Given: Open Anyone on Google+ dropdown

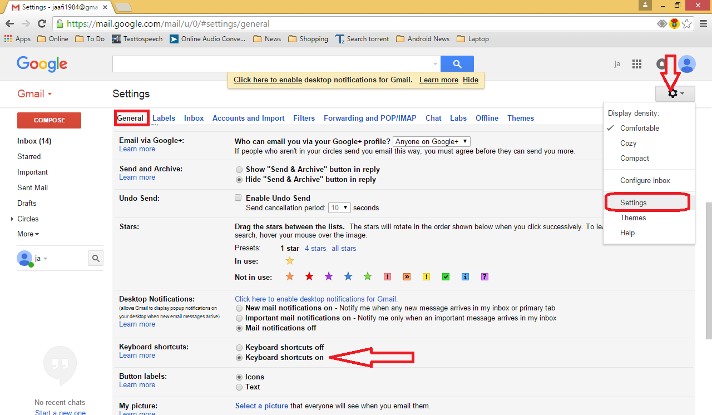Looking at the screenshot, I should pyautogui.click(x=432, y=142).
